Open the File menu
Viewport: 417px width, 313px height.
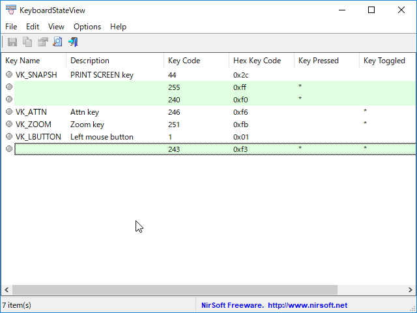tap(11, 27)
